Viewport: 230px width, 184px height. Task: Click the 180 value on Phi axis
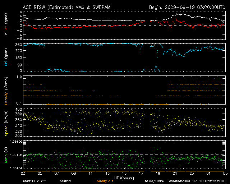(19, 58)
